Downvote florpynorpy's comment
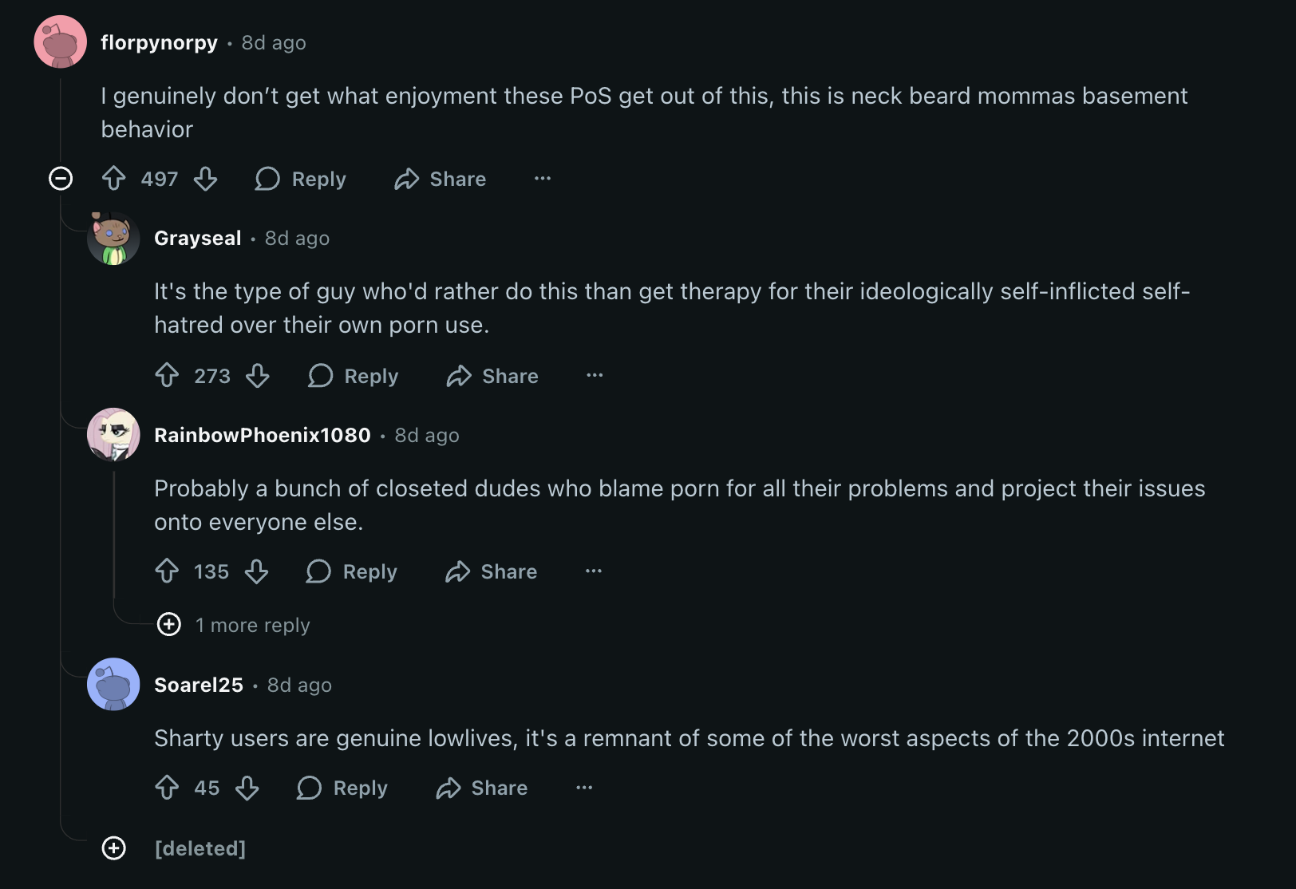The image size is (1296, 889). (x=206, y=178)
